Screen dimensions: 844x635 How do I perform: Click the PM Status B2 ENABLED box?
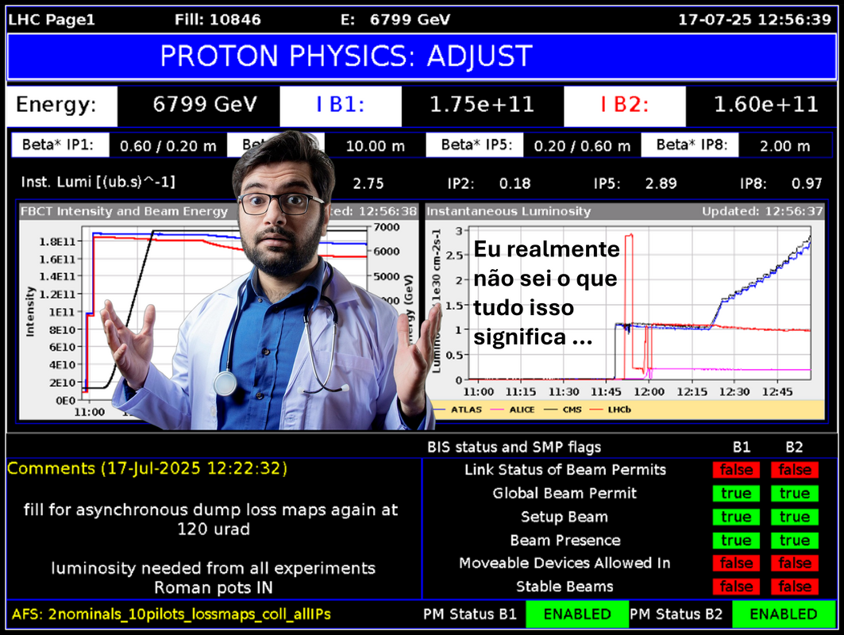[x=783, y=614]
